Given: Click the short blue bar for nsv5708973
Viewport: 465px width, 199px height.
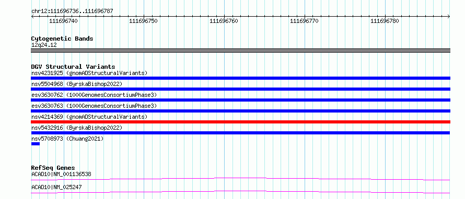Looking at the screenshot, I should [36, 144].
